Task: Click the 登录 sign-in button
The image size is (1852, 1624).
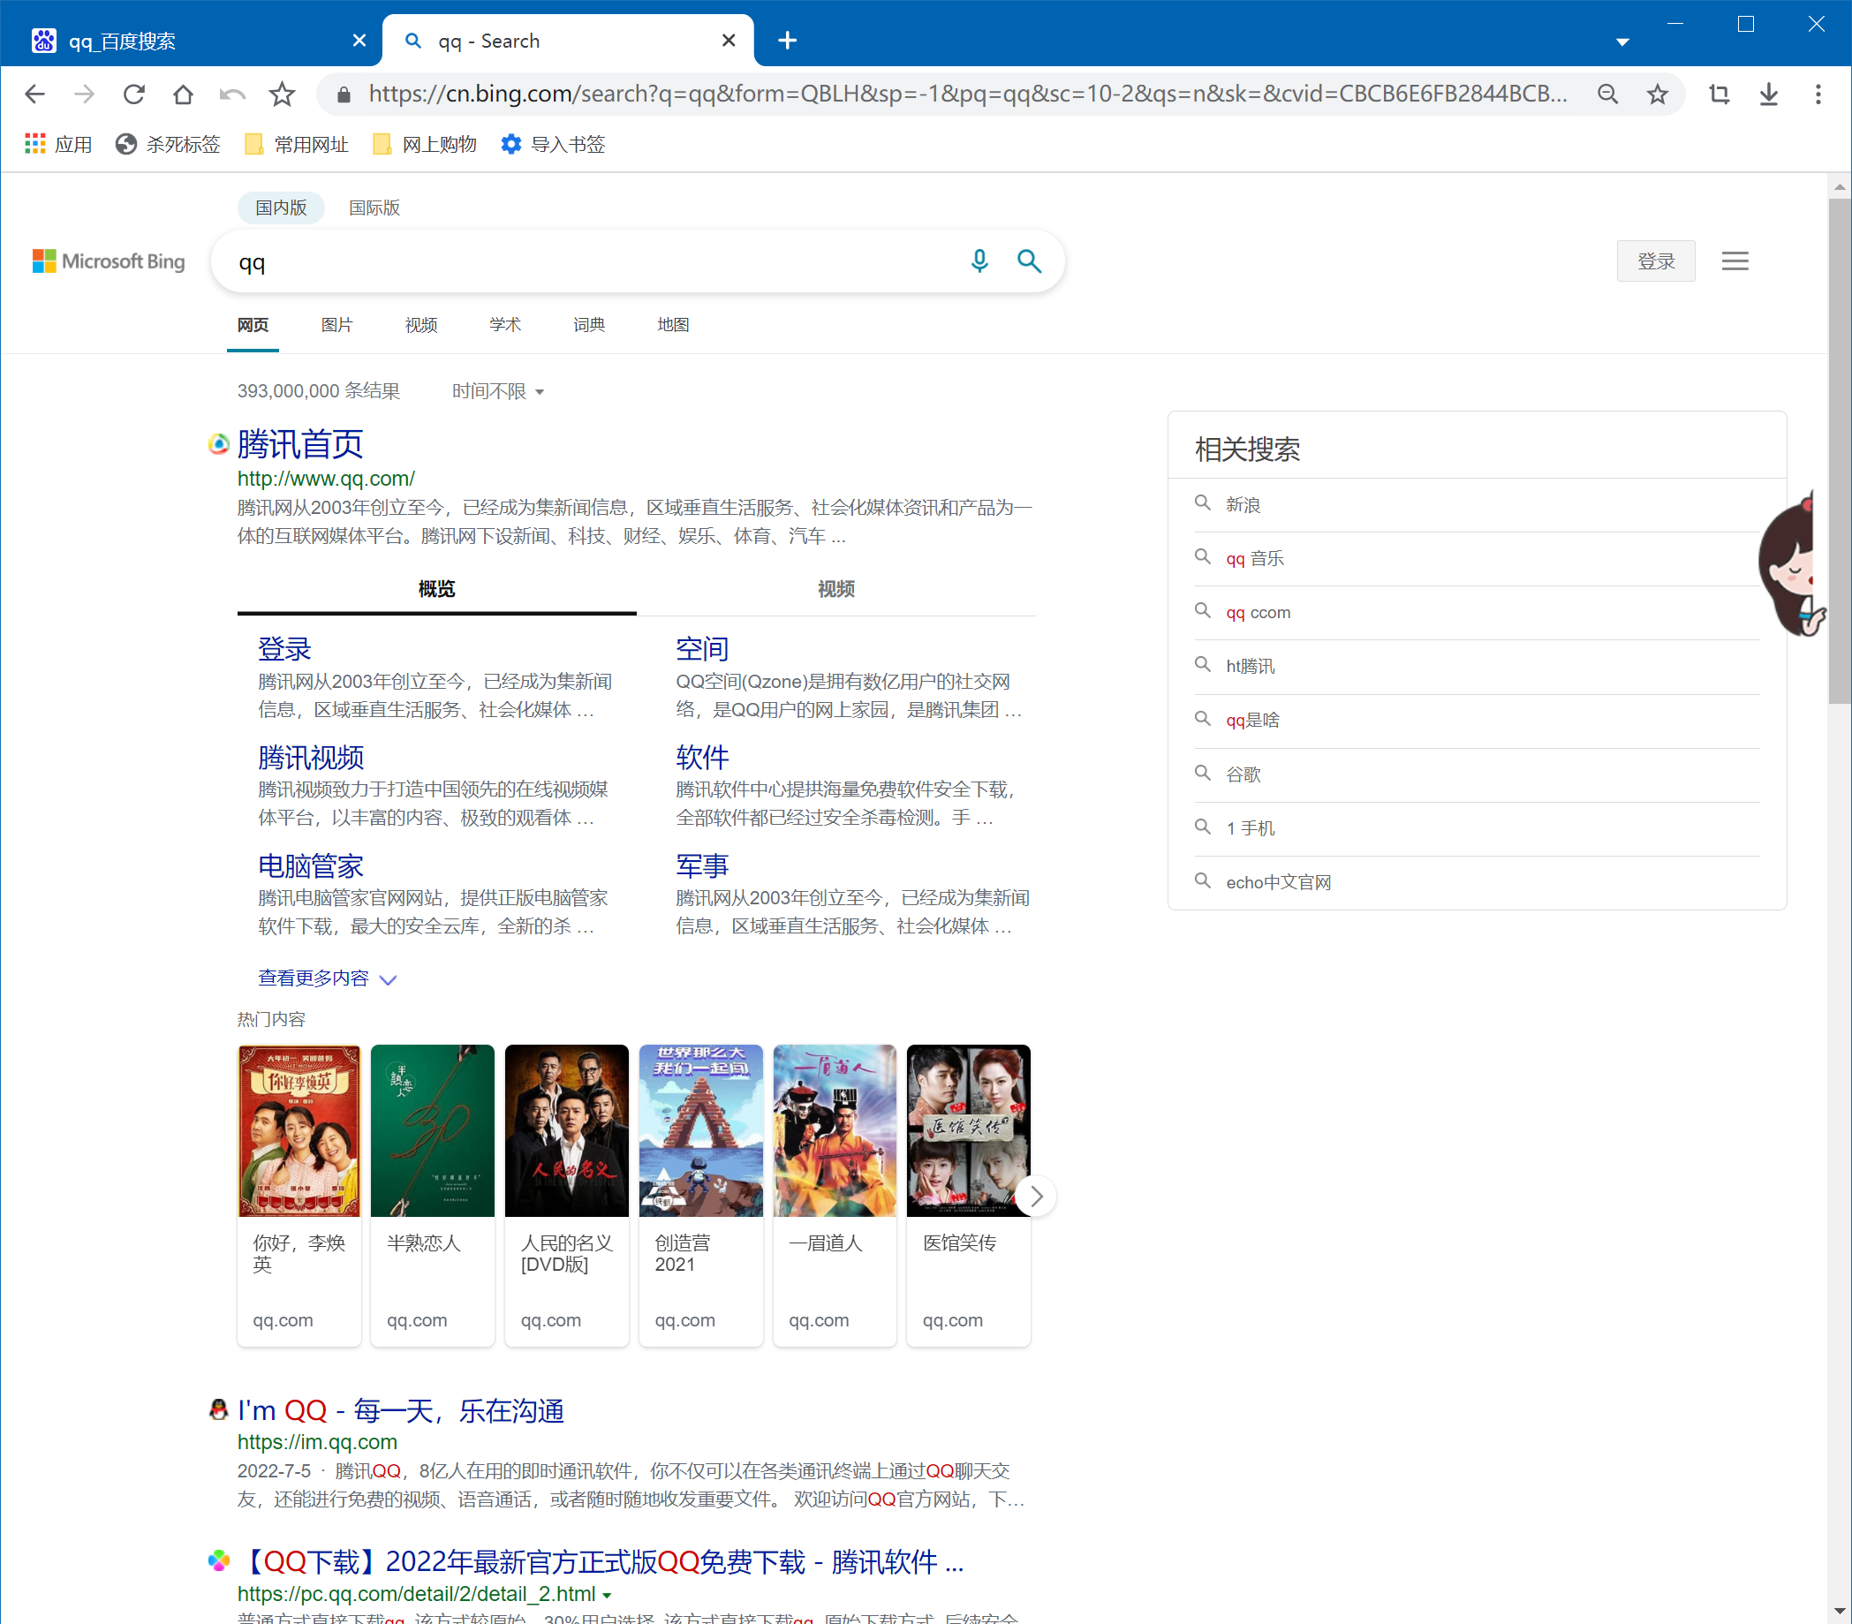Action: [x=1655, y=261]
